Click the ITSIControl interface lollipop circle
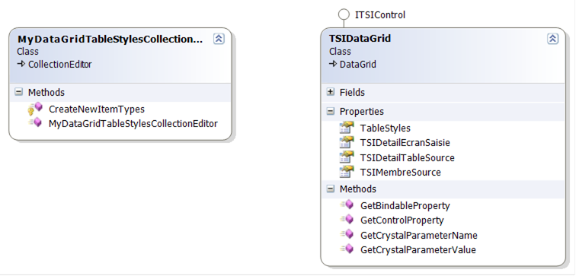The image size is (576, 276). (344, 14)
